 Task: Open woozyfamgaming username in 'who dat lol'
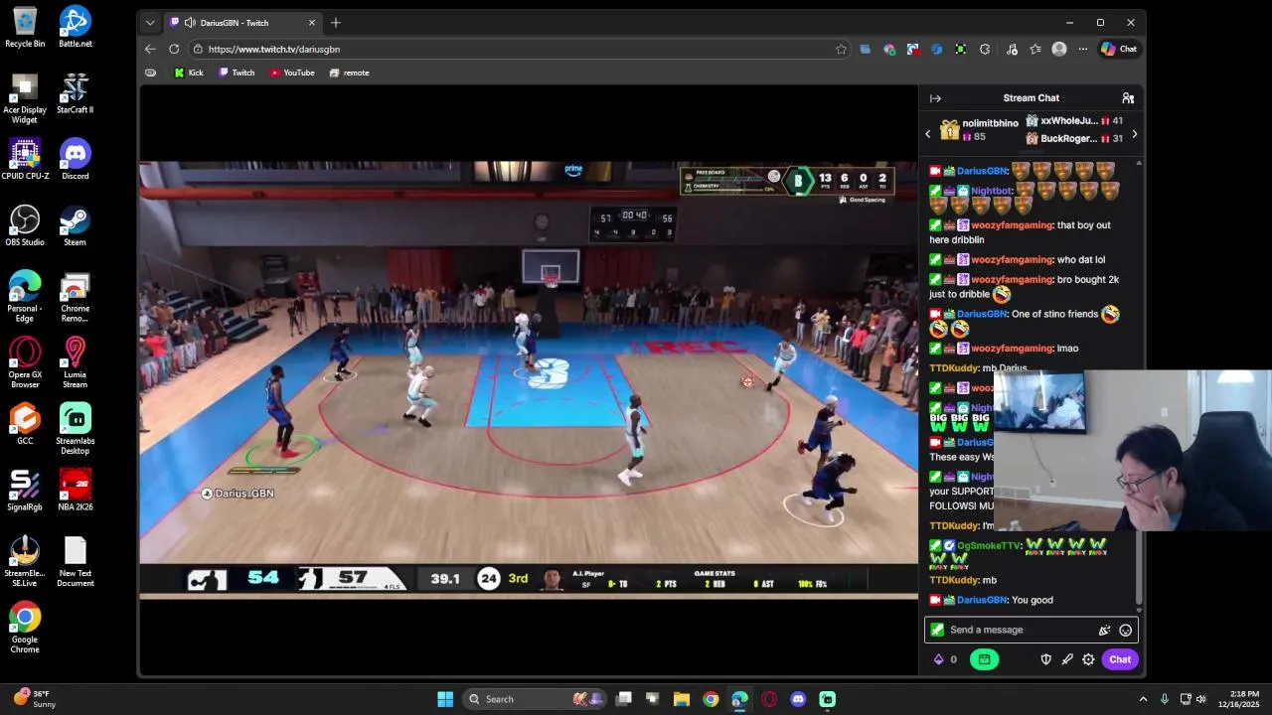point(1012,260)
